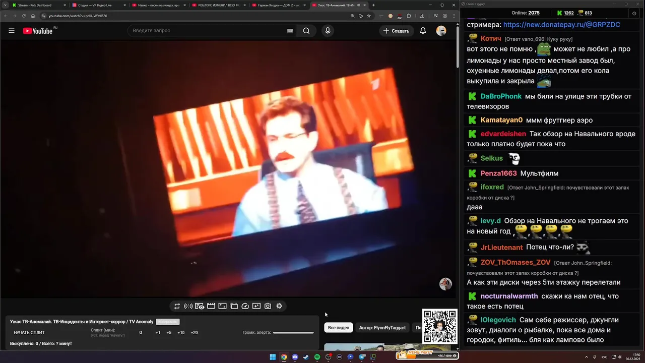645x363 pixels.
Task: Open Steam from the taskbar
Action: 306,357
